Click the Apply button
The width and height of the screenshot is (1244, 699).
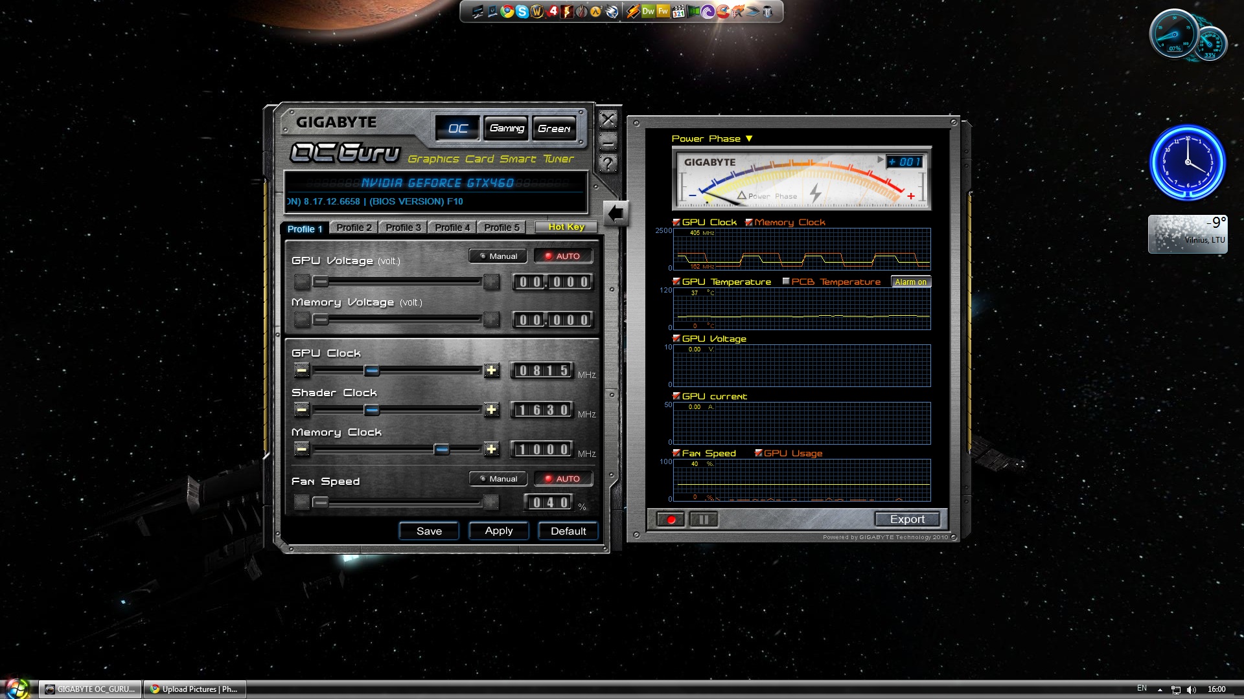498,531
